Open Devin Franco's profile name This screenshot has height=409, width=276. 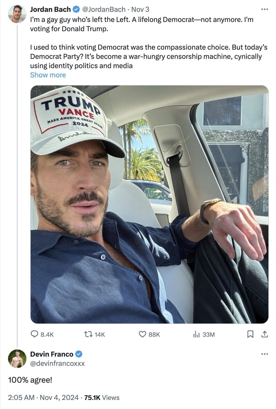(52, 354)
